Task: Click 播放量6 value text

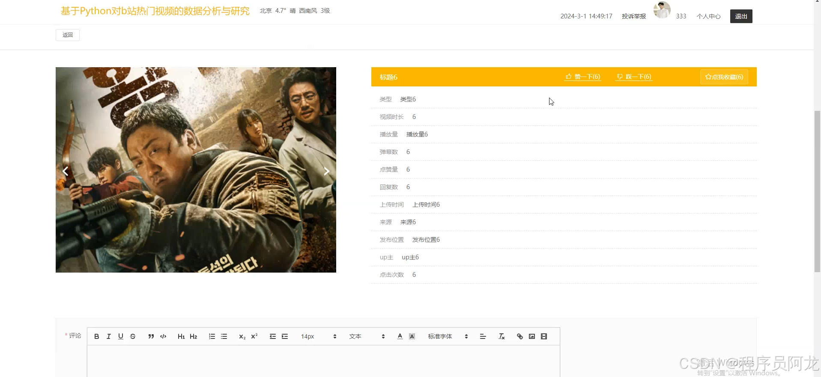Action: tap(417, 134)
